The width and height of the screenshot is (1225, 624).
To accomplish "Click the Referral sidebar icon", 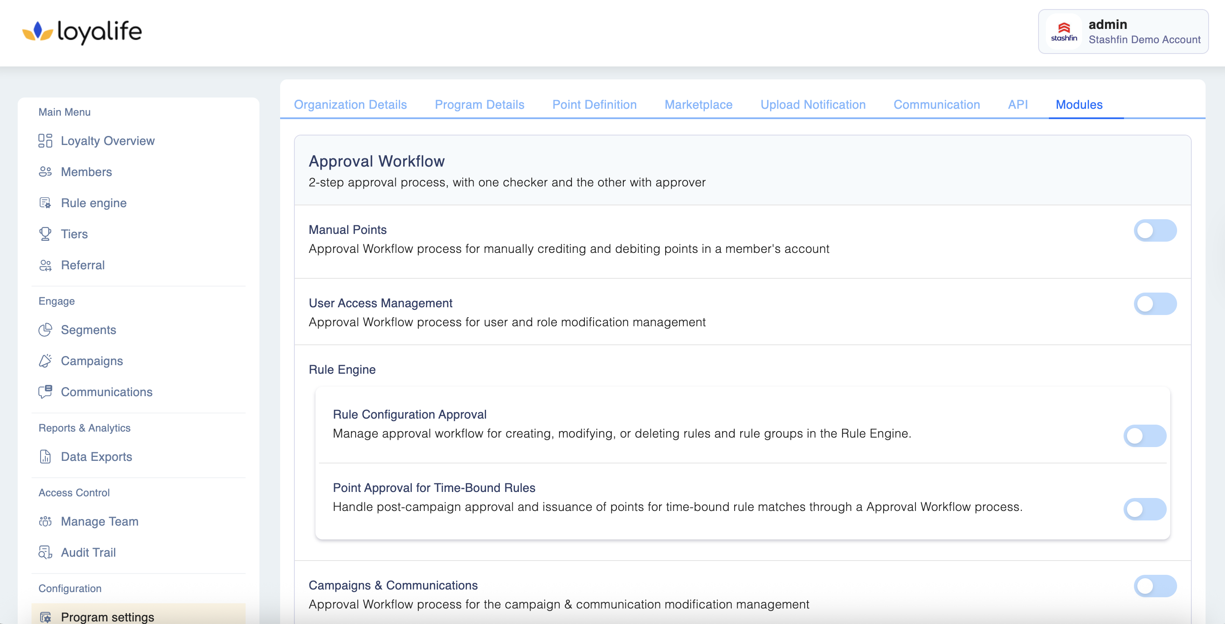I will pyautogui.click(x=45, y=265).
